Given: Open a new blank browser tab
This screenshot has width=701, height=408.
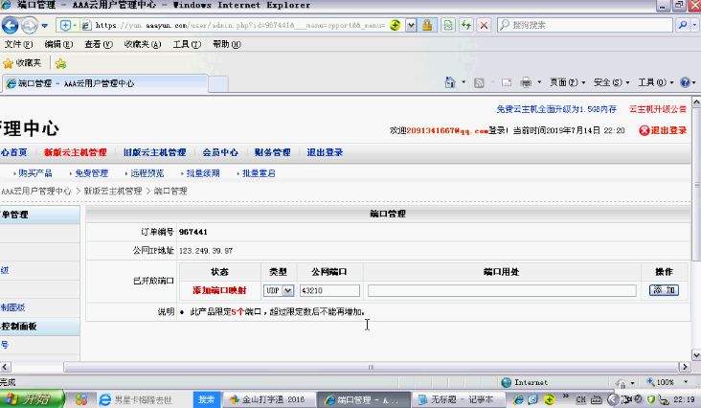Looking at the screenshot, I should [218, 84].
